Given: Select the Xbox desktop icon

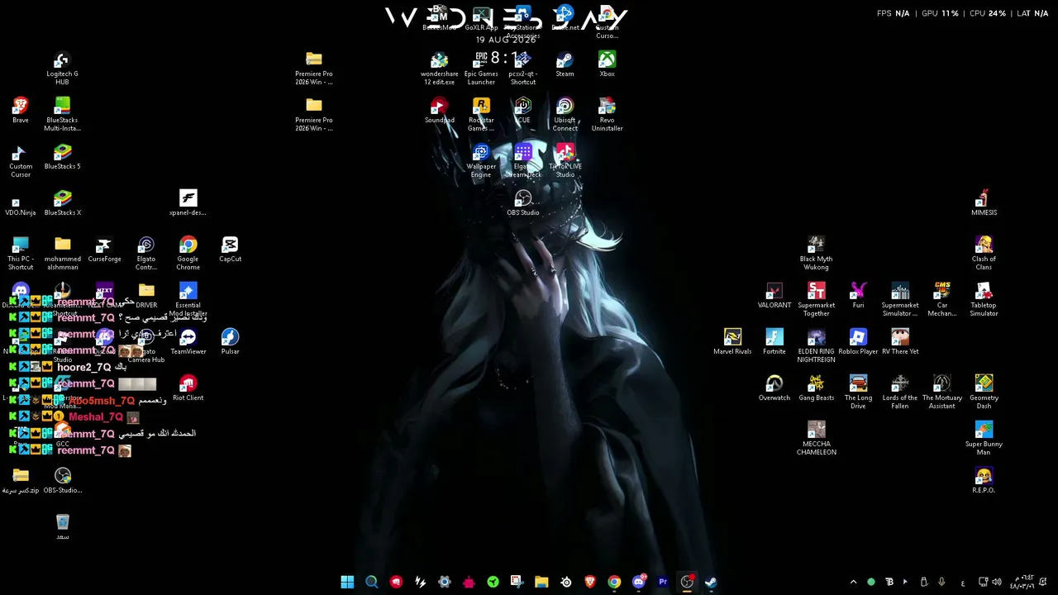Looking at the screenshot, I should click(x=607, y=64).
